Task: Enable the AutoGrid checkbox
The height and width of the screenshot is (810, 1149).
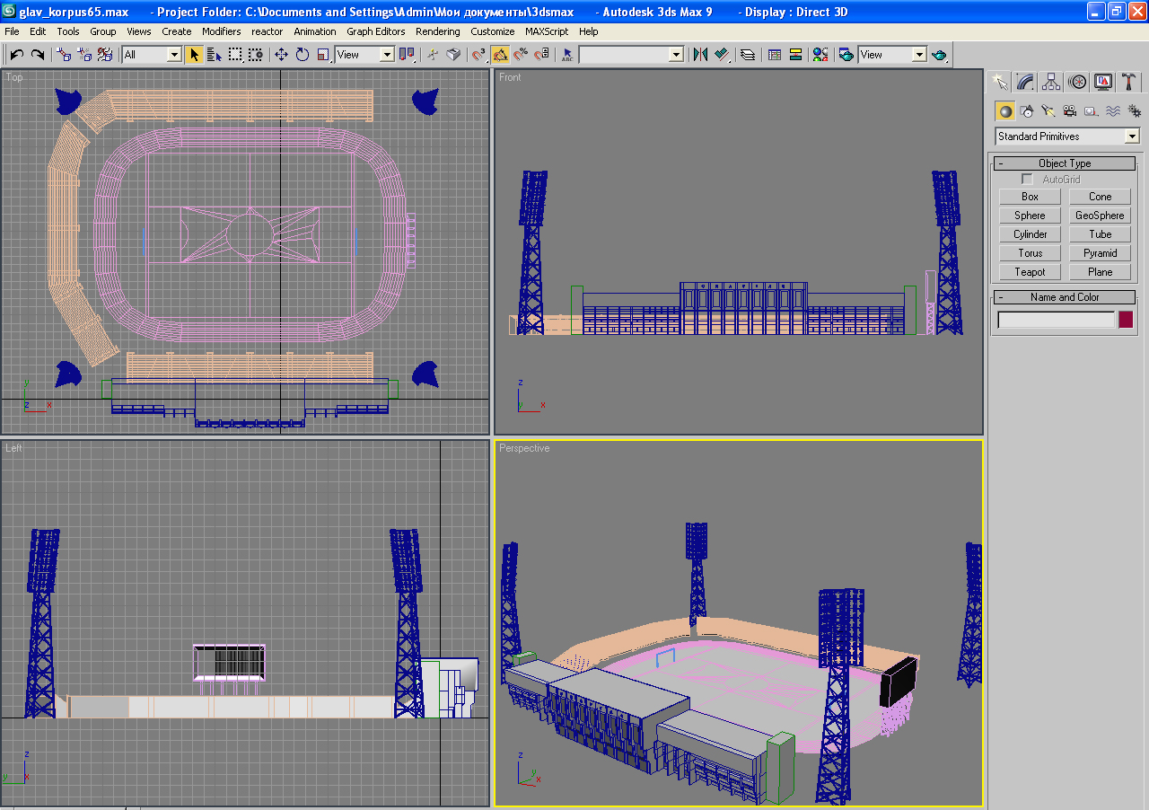Action: coord(1027,180)
